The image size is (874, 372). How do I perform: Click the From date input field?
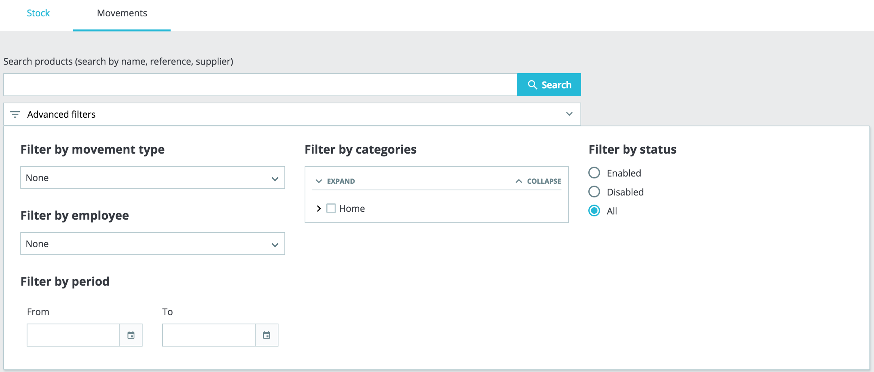73,335
